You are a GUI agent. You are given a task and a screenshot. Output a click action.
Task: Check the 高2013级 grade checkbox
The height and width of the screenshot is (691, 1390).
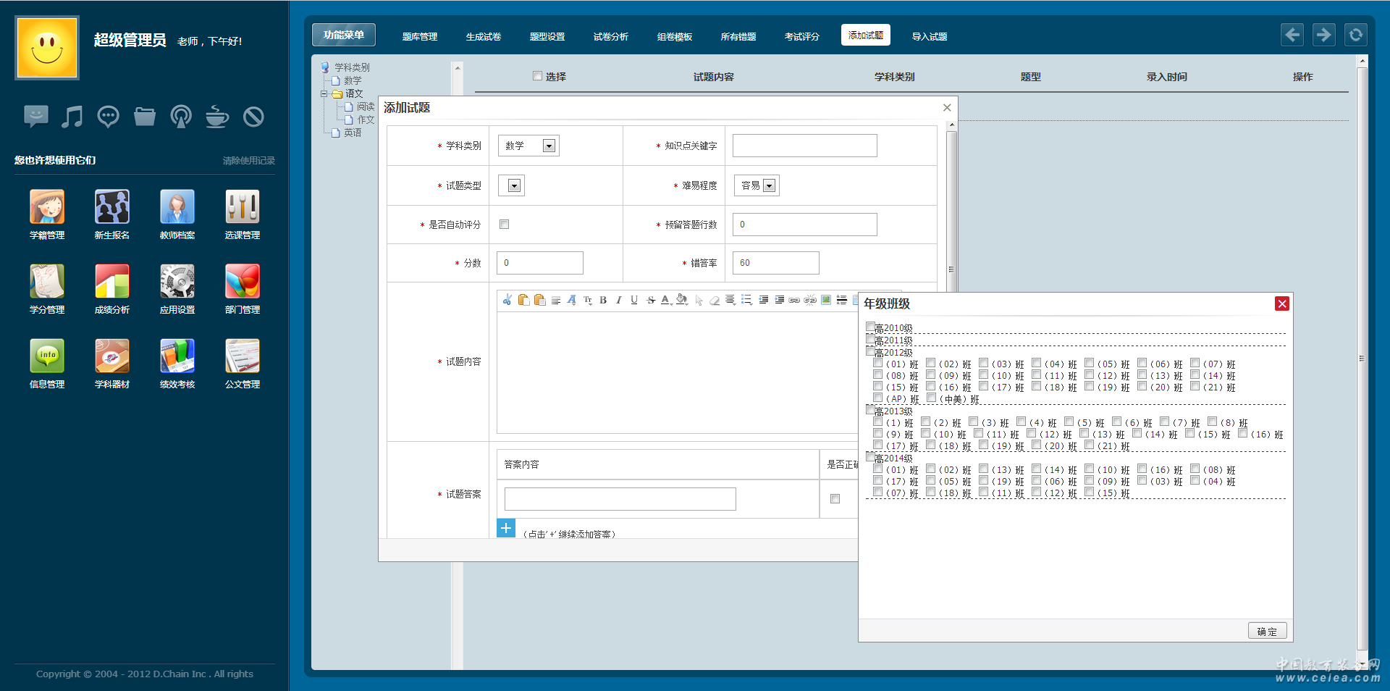click(x=871, y=410)
